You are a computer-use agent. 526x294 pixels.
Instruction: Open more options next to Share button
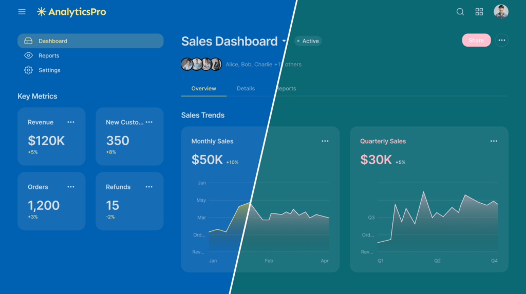502,41
